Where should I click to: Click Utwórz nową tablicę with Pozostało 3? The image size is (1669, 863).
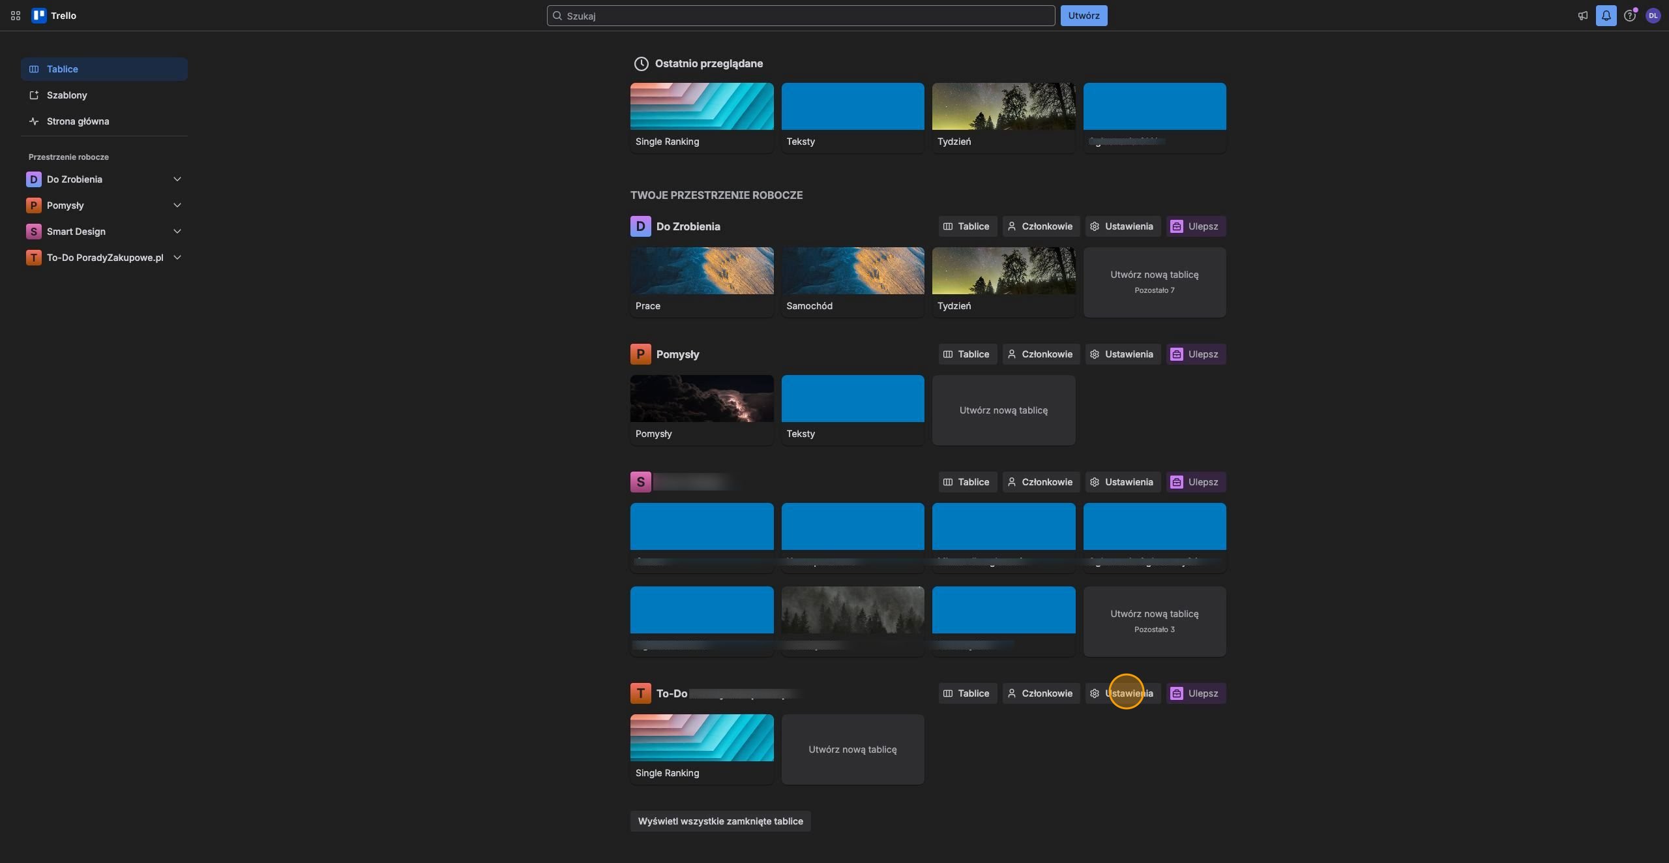point(1155,622)
